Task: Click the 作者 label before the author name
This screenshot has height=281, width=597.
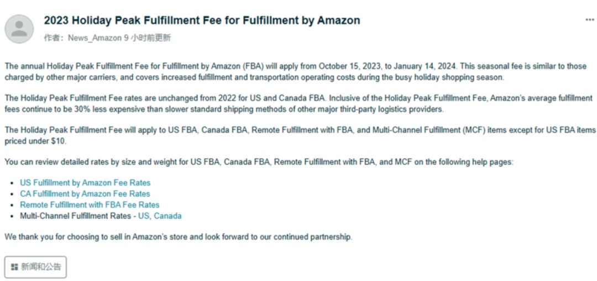Action: (x=54, y=38)
